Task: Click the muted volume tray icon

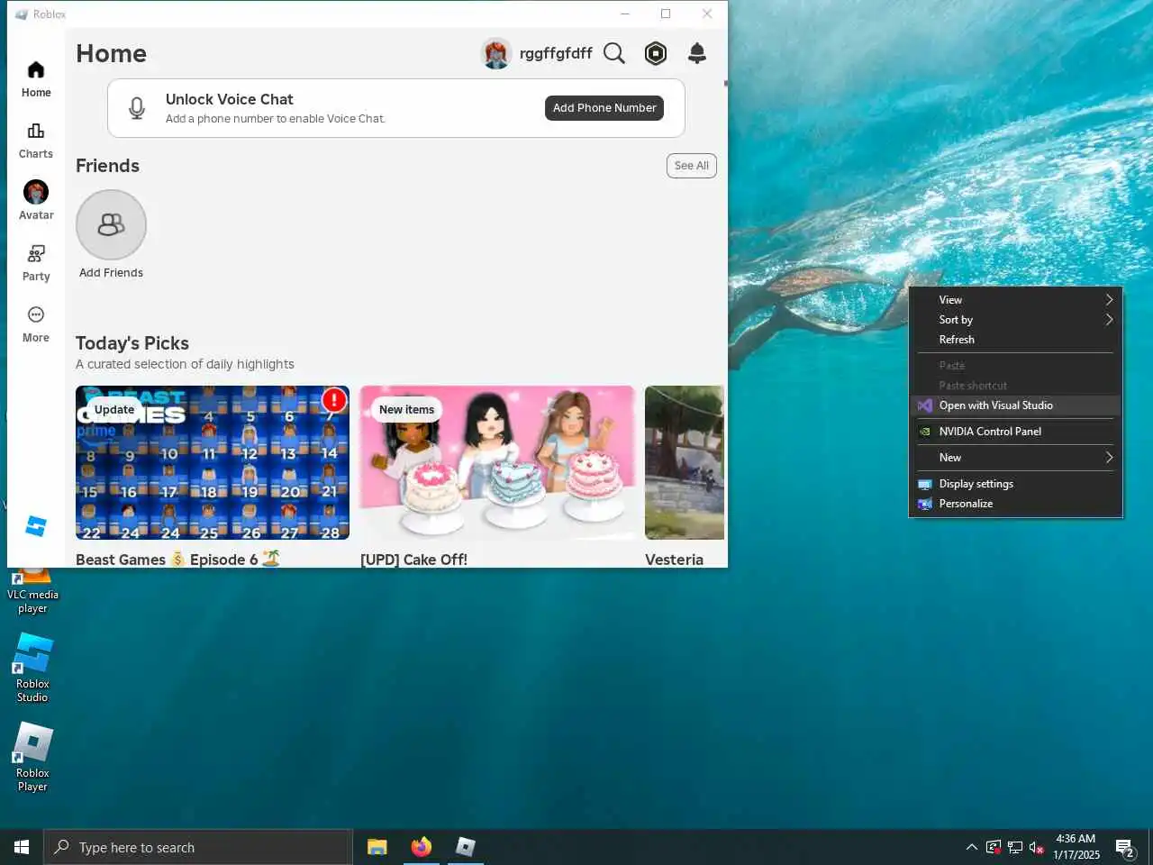Action: tap(1037, 847)
